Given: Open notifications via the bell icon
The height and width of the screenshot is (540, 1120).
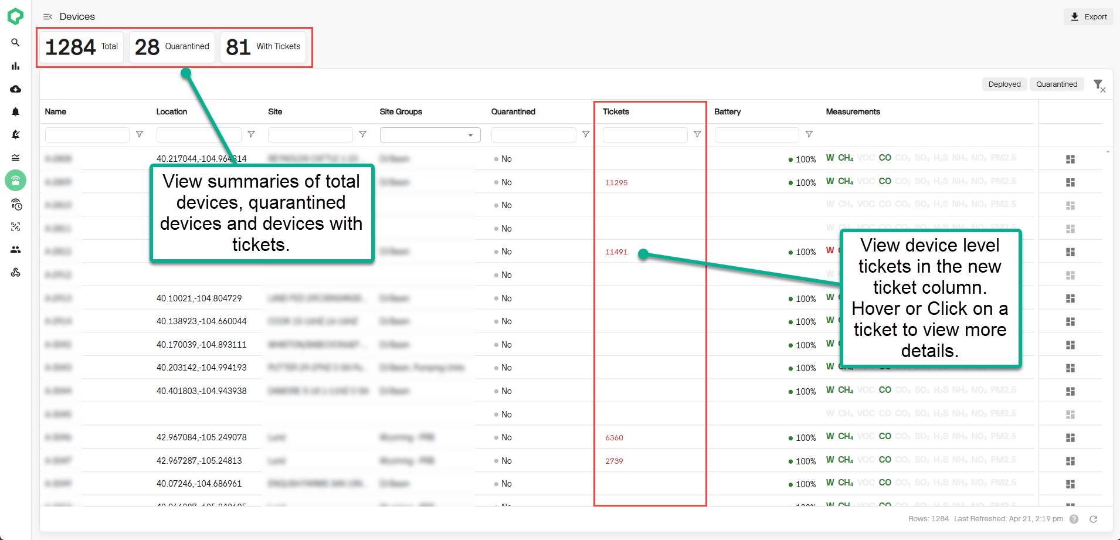Looking at the screenshot, I should click(16, 112).
